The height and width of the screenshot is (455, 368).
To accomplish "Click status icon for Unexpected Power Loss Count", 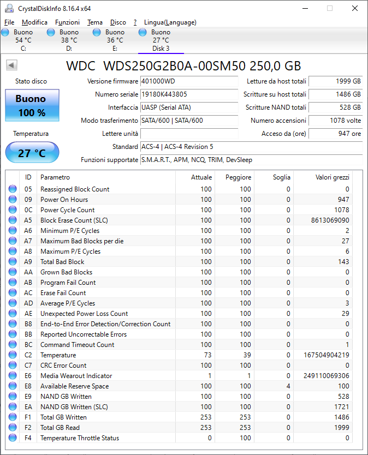I will click(13, 313).
